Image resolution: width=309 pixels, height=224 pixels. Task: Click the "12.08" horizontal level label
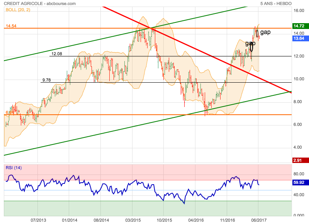(57, 54)
